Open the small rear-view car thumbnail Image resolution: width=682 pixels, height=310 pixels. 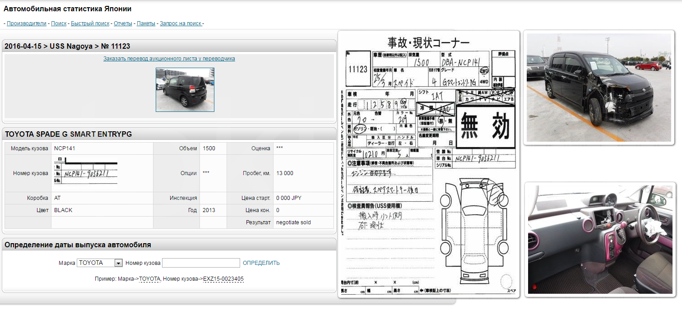point(185,90)
